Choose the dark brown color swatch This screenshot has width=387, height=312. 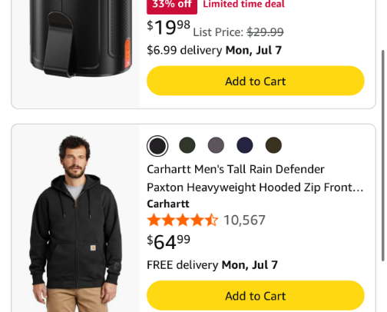coord(273,145)
